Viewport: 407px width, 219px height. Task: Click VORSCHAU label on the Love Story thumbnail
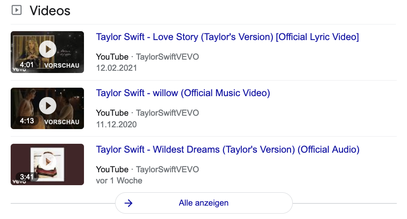tap(62, 65)
